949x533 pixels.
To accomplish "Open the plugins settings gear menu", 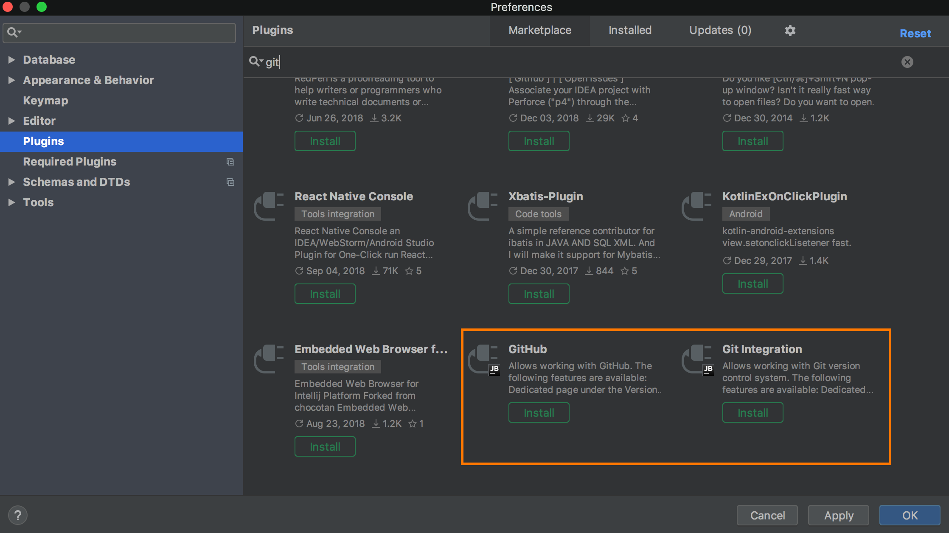I will click(x=790, y=31).
